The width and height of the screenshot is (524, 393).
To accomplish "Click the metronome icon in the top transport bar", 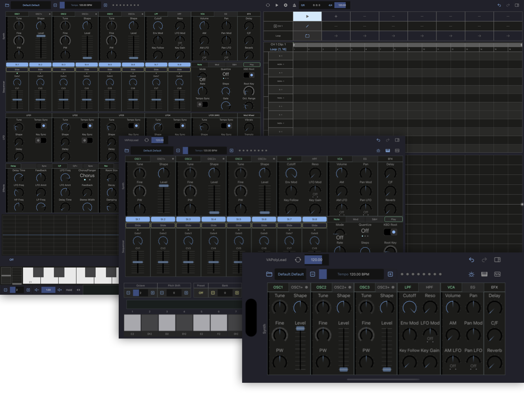I will pyautogui.click(x=294, y=5).
